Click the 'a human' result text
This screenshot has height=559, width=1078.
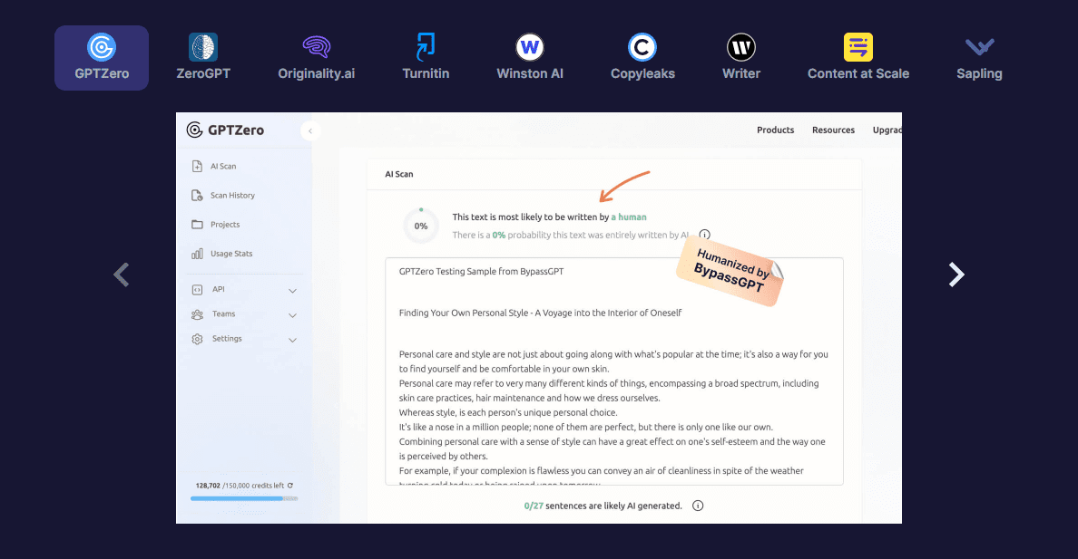pos(629,217)
